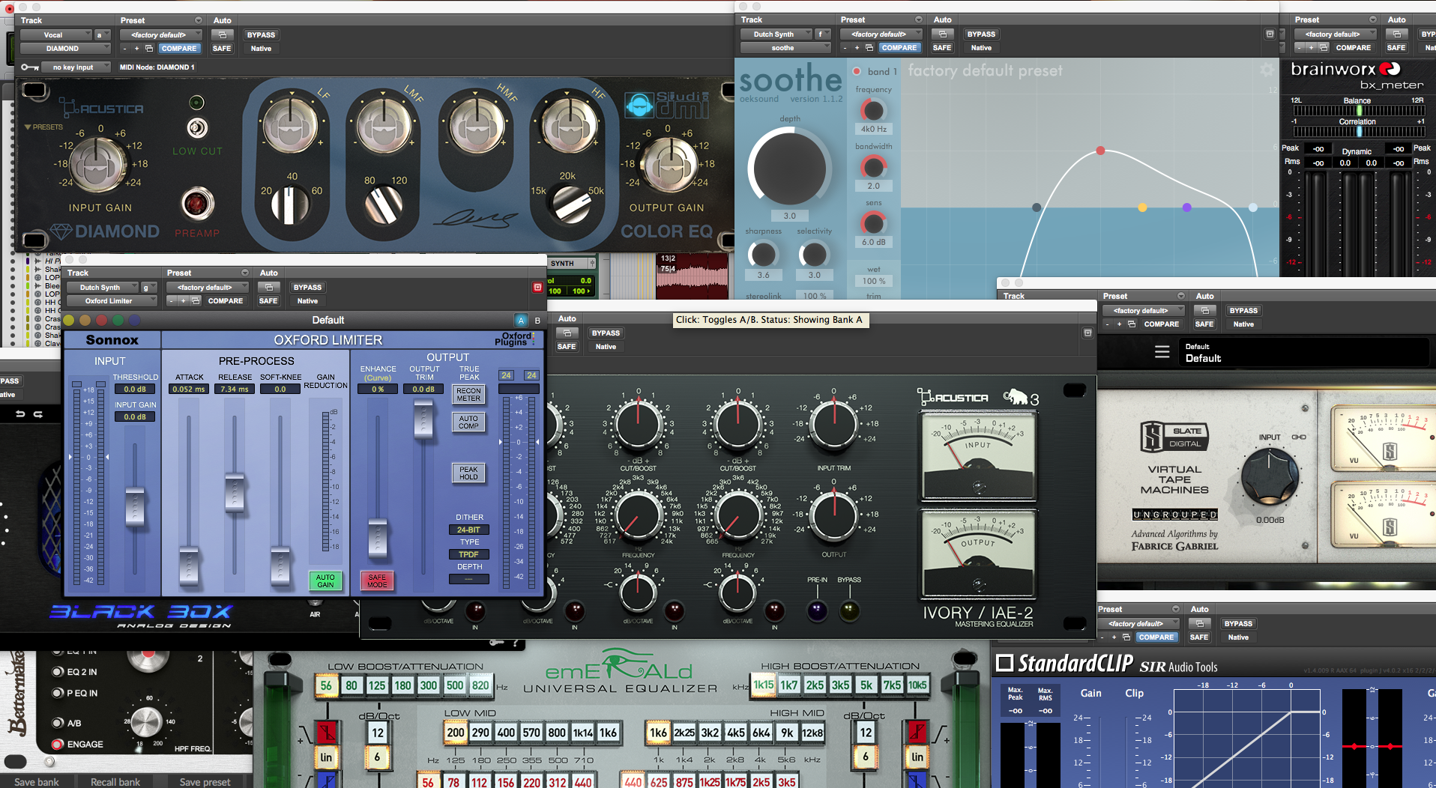
Task: Toggle P EQ IN on Bettermaker
Action: [x=57, y=693]
